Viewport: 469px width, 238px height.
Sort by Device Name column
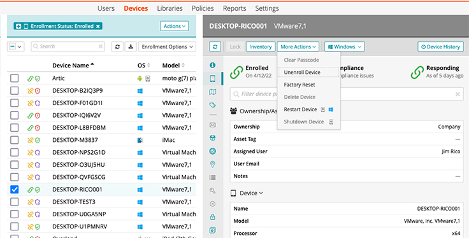[x=73, y=66]
